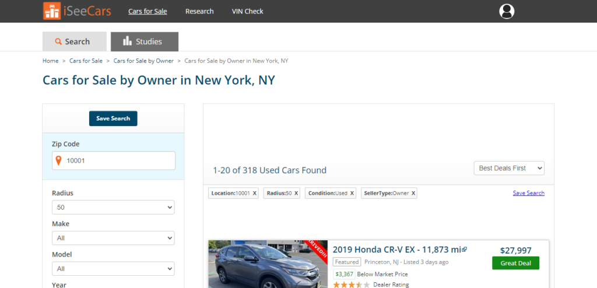
Task: Click the '1-20 of 318 Used Cars Found' text
Action: (269, 170)
